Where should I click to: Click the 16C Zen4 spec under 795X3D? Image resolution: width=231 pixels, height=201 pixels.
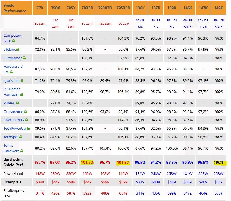123,23
